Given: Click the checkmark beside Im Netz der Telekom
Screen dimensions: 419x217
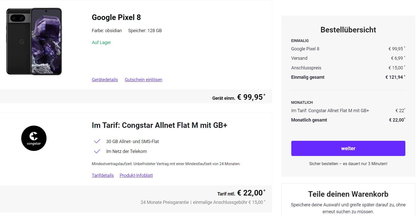Looking at the screenshot, I should coord(97,151).
